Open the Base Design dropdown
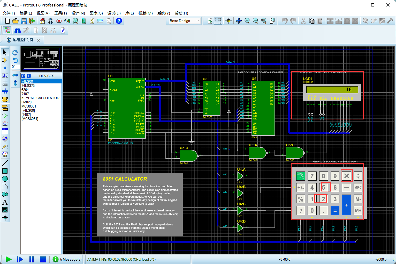 [x=184, y=21]
